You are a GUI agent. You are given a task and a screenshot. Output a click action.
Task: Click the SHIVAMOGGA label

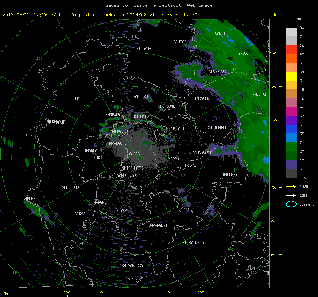coord(132,266)
